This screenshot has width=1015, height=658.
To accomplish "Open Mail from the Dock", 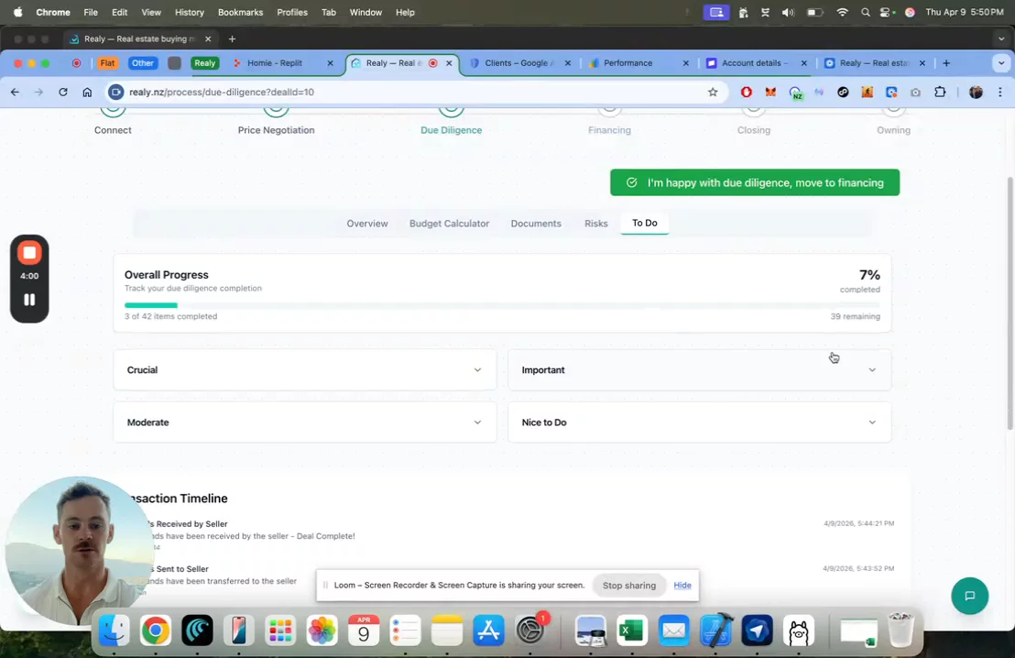I will [x=674, y=631].
